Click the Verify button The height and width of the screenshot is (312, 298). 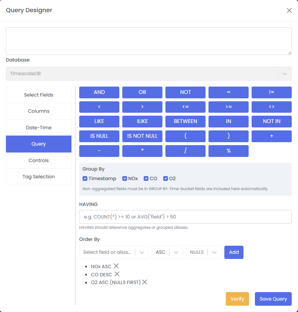point(237,299)
